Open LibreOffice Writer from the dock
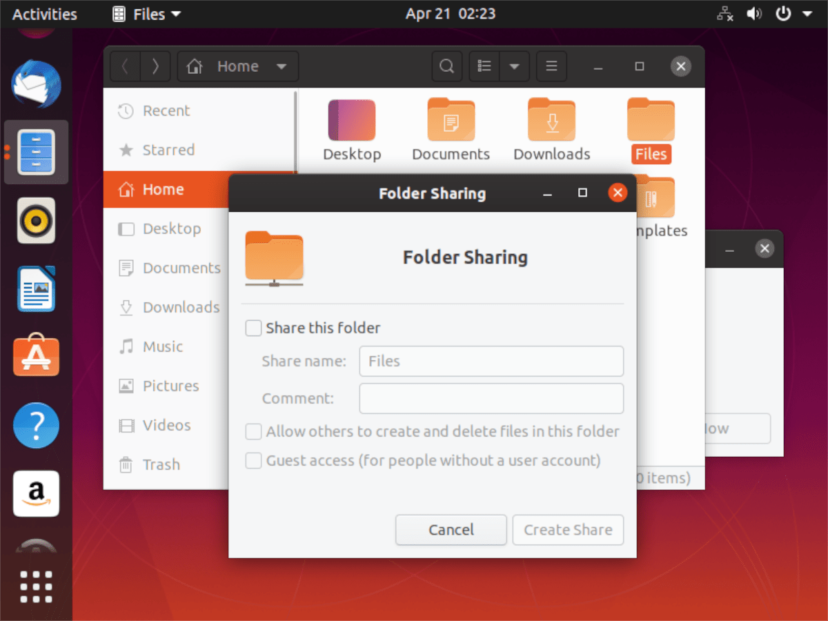Viewport: 828px width, 621px height. click(x=36, y=288)
